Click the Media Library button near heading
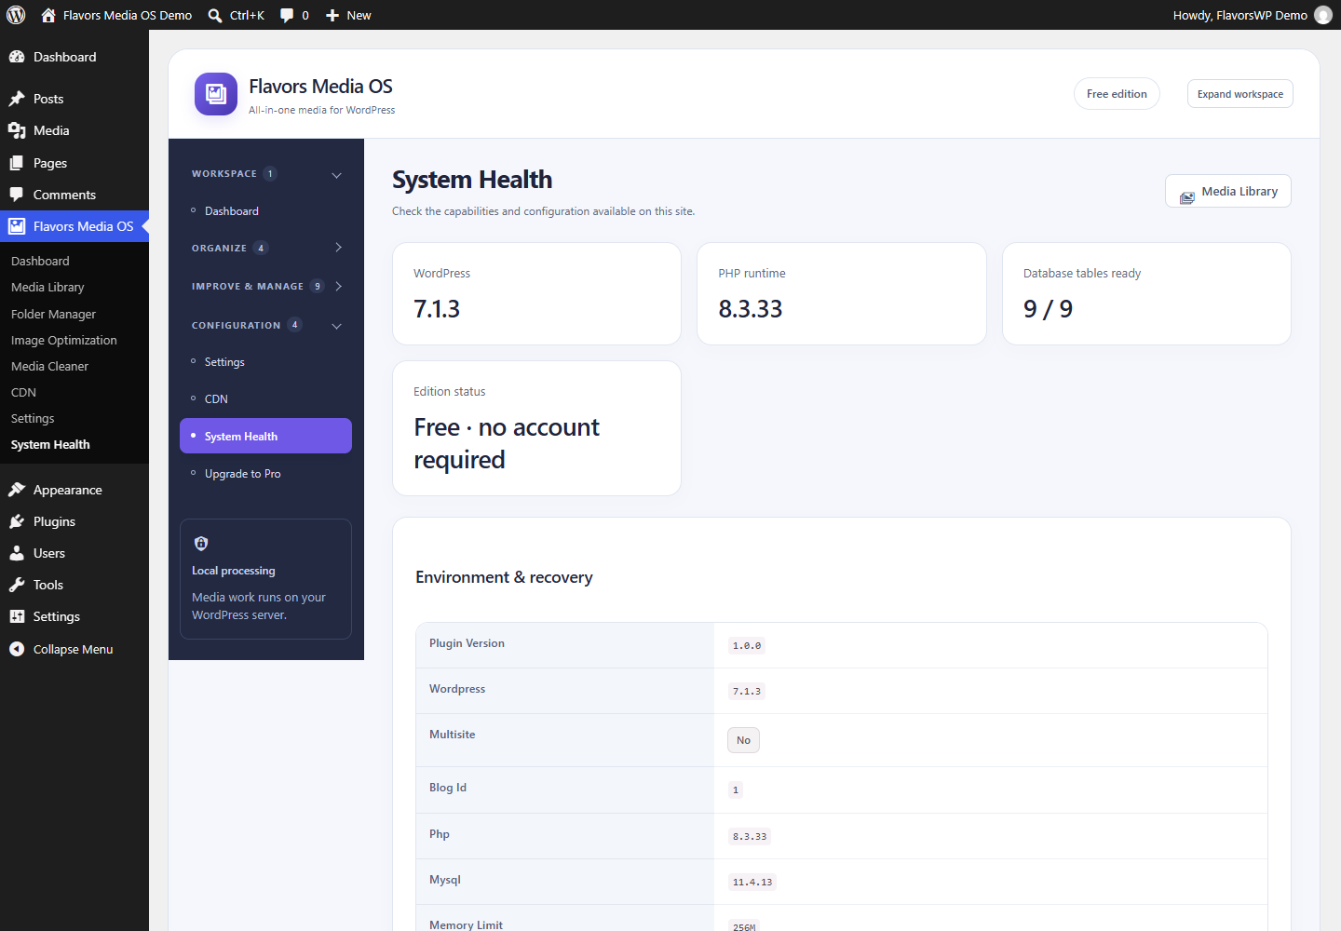Screen dimensions: 1341x931 point(1228,191)
